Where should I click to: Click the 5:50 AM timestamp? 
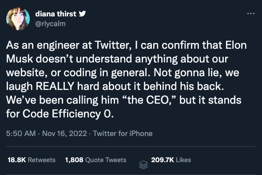21,133
